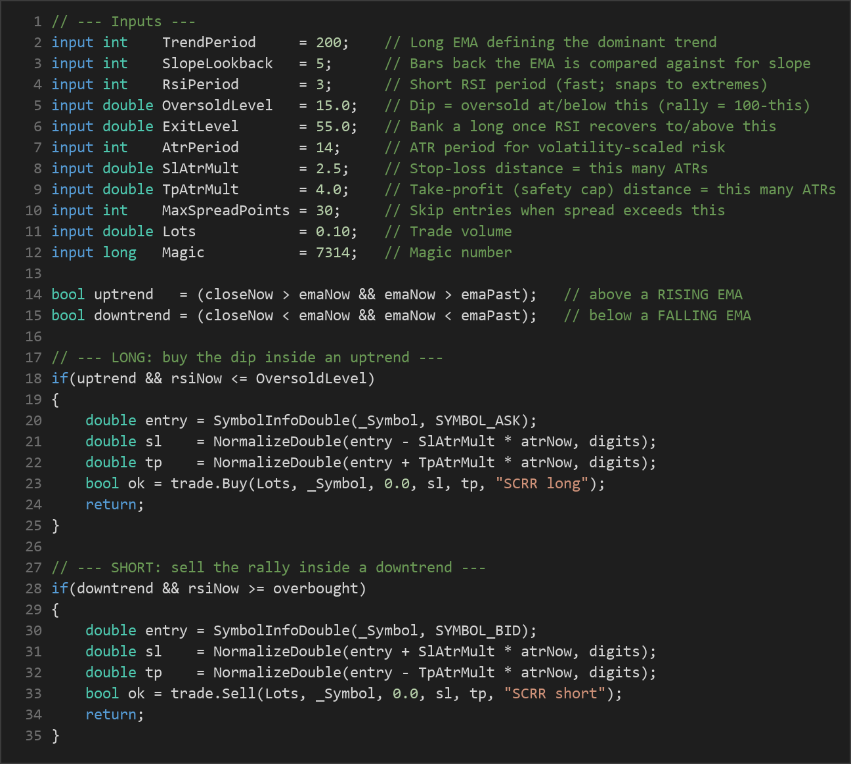Select the value 15.0 on line 5
The width and height of the screenshot is (851, 764).
point(333,106)
